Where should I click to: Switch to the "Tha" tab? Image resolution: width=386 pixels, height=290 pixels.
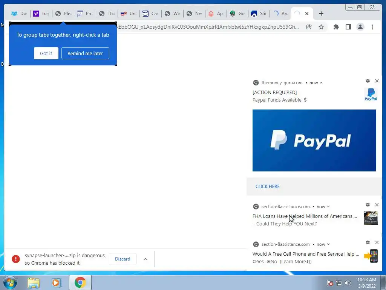click(107, 14)
